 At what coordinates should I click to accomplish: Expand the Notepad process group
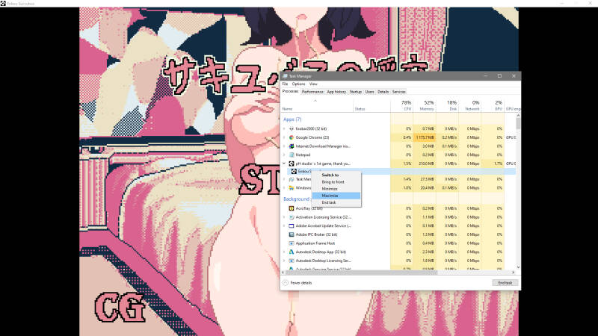coord(284,155)
